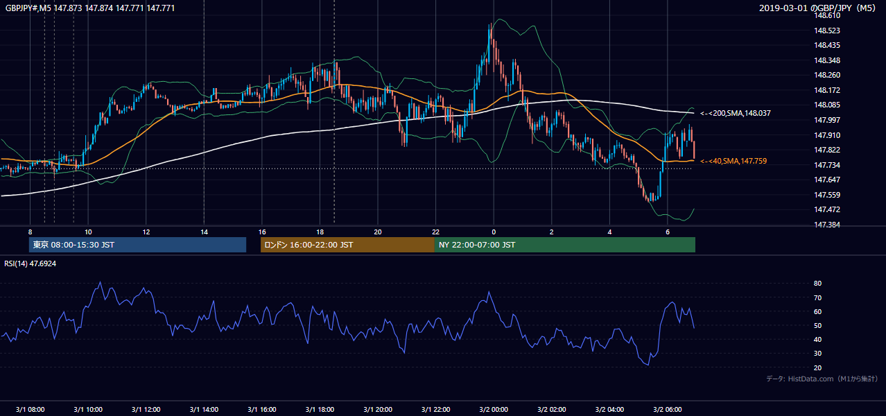This screenshot has height=416, width=886.
Task: Click price level 147.822 on the axis
Action: click(x=827, y=150)
